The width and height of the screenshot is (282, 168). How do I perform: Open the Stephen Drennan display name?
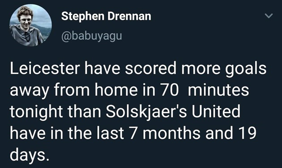tap(106, 16)
